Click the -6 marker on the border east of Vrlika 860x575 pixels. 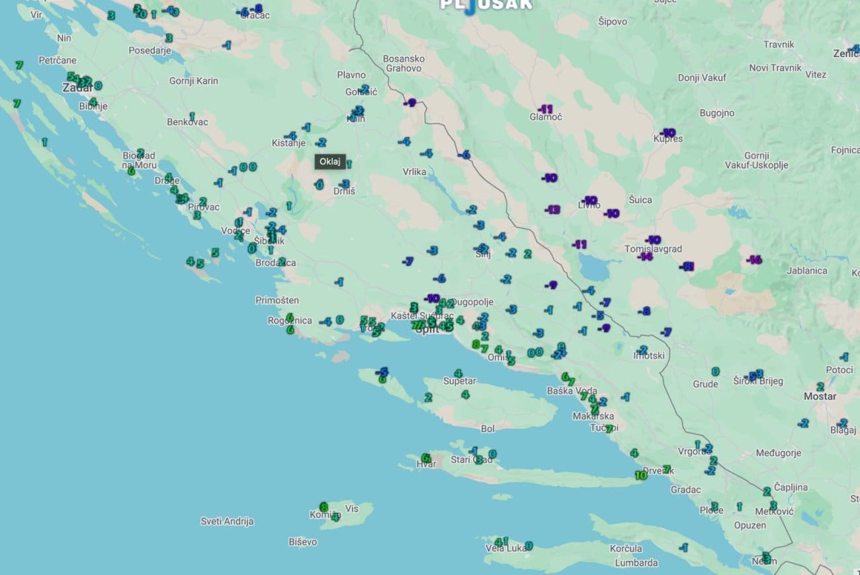[464, 155]
